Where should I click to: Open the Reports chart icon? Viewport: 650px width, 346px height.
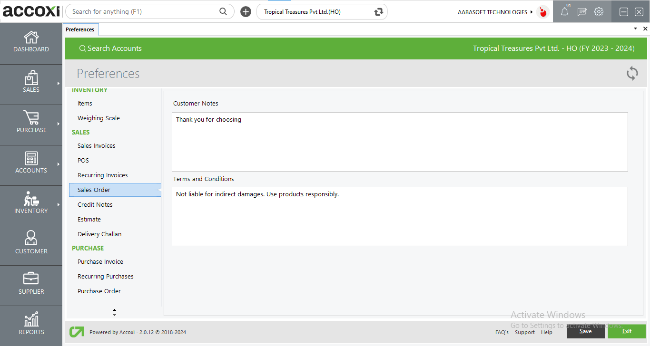tap(31, 319)
